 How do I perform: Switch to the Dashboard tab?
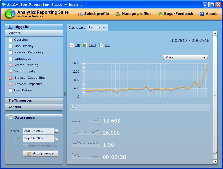tap(77, 28)
